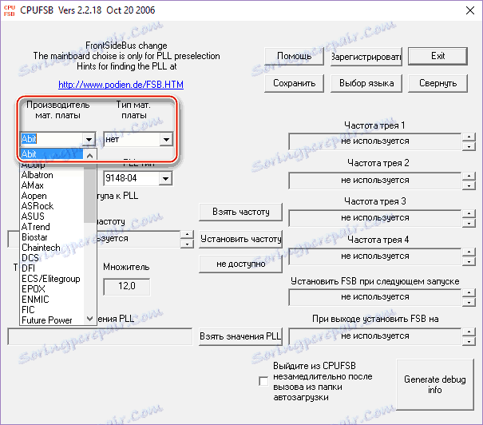Screen dimensions: 483x425
Task: Select ECS/Elitegroup in the manufacturer list
Action: [52, 279]
